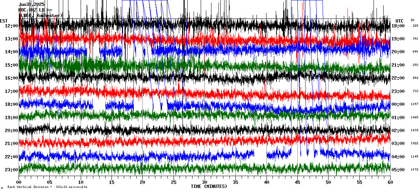Click the DC value 1522
The width and height of the screenshot is (420, 192).
[414, 144]
